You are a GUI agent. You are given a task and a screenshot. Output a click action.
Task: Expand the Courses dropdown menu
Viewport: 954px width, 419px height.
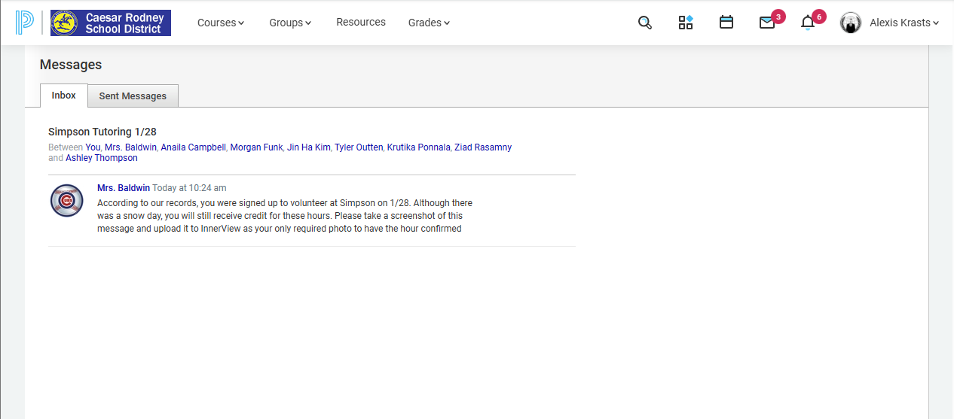click(x=221, y=23)
